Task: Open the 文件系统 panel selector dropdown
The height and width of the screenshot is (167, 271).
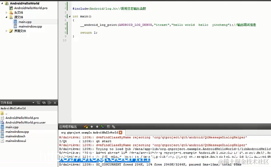Action: (x=33, y=103)
